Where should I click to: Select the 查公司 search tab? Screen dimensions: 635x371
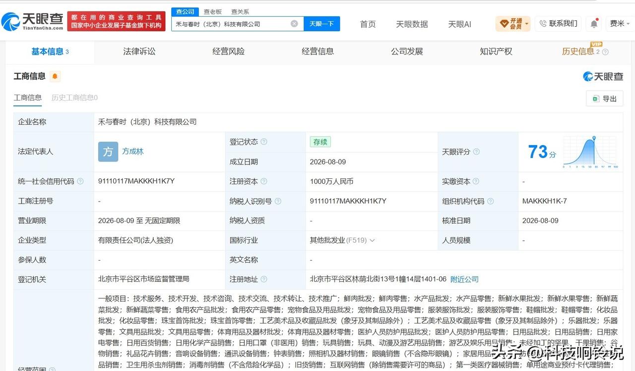pyautogui.click(x=185, y=11)
